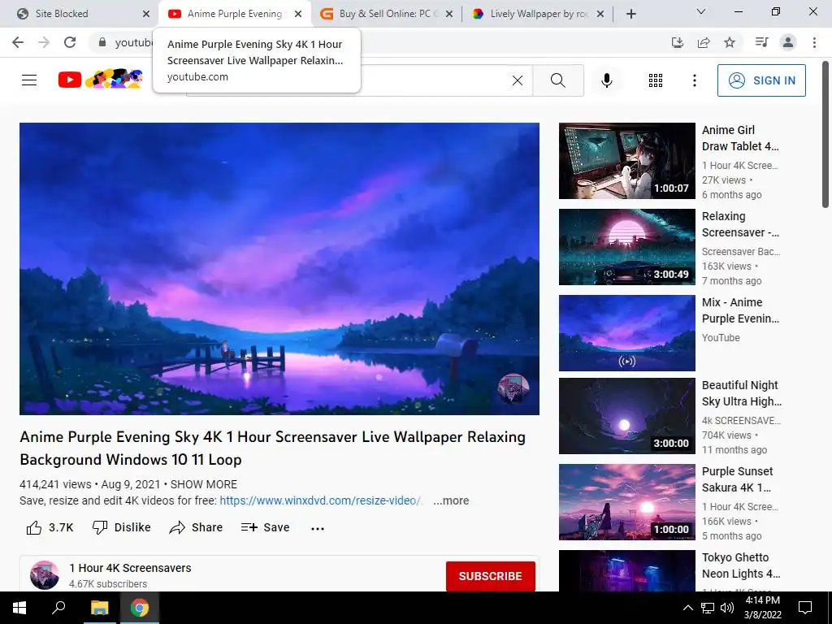832x624 pixels.
Task: Click the SIGN IN button
Action: click(761, 80)
